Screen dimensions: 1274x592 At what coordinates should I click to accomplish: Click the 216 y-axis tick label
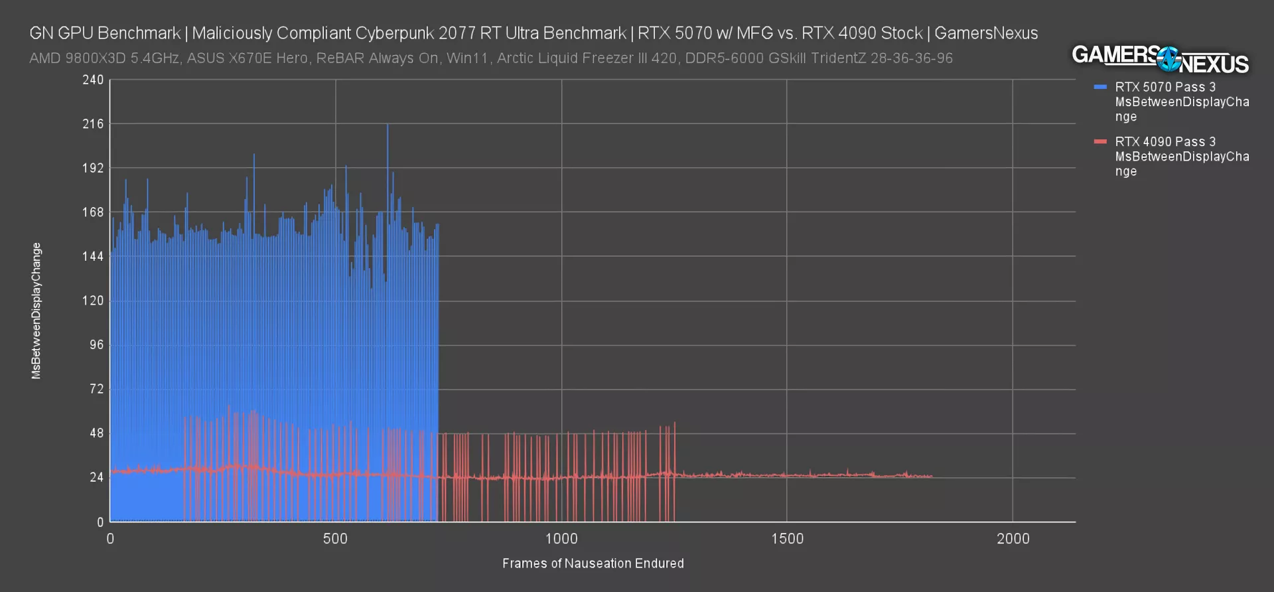pos(93,124)
